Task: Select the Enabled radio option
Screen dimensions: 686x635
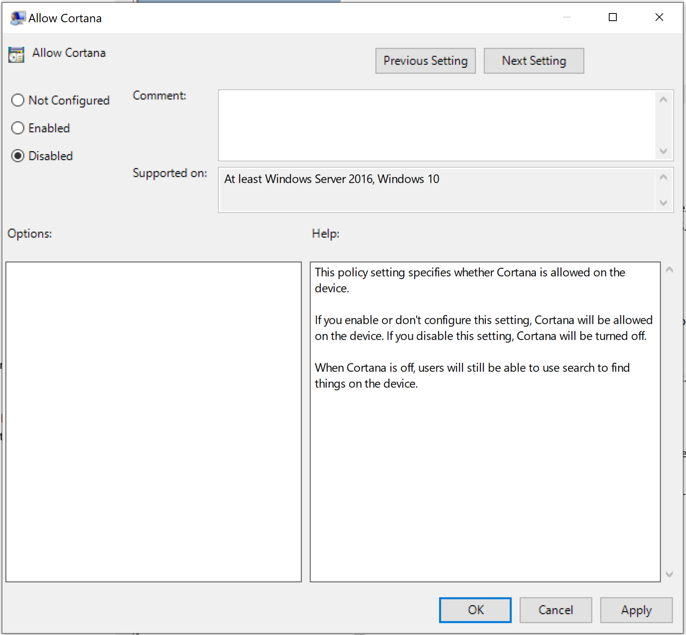Action: [18, 128]
